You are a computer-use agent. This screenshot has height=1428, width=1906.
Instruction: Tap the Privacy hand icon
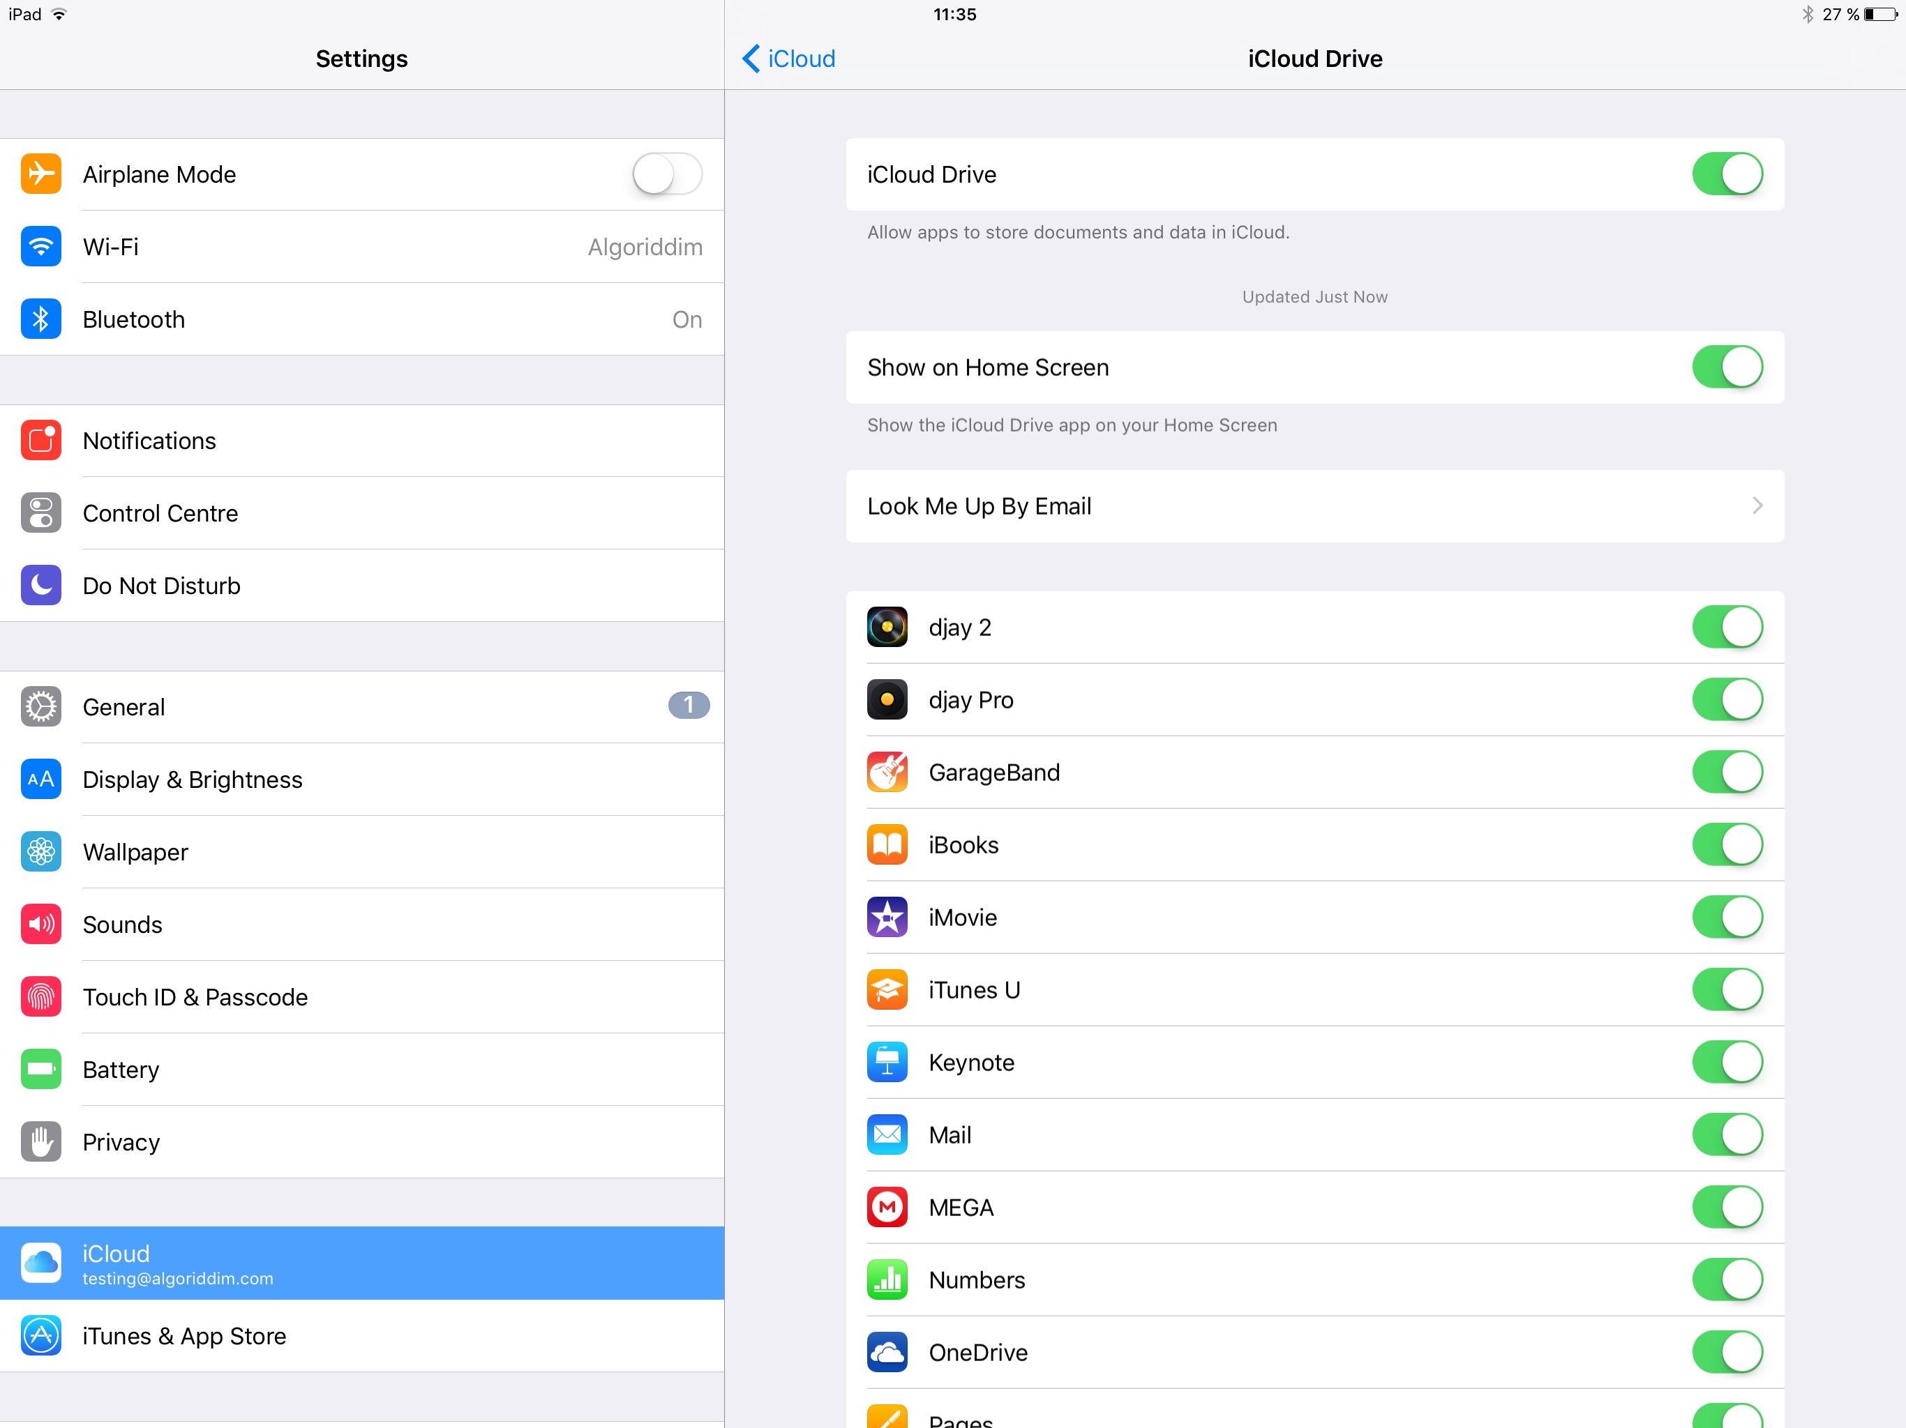point(40,1141)
